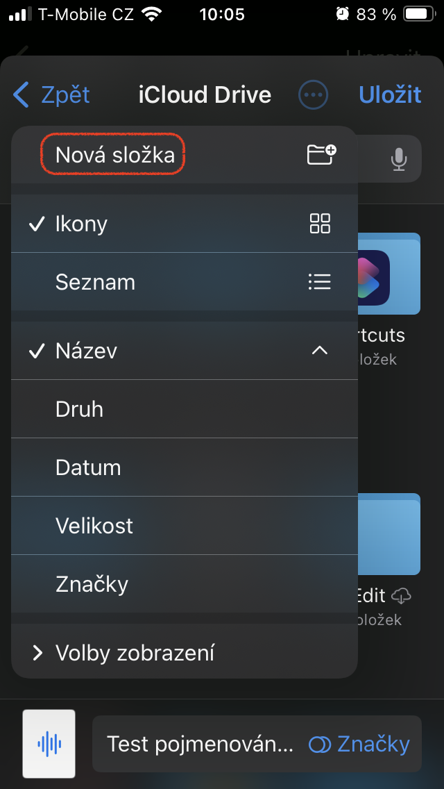
Task: Reverse sort order with Název caret
Action: pyautogui.click(x=319, y=351)
